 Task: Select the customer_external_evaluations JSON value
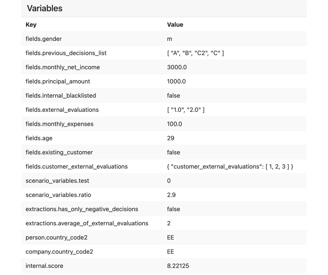[x=230, y=167]
